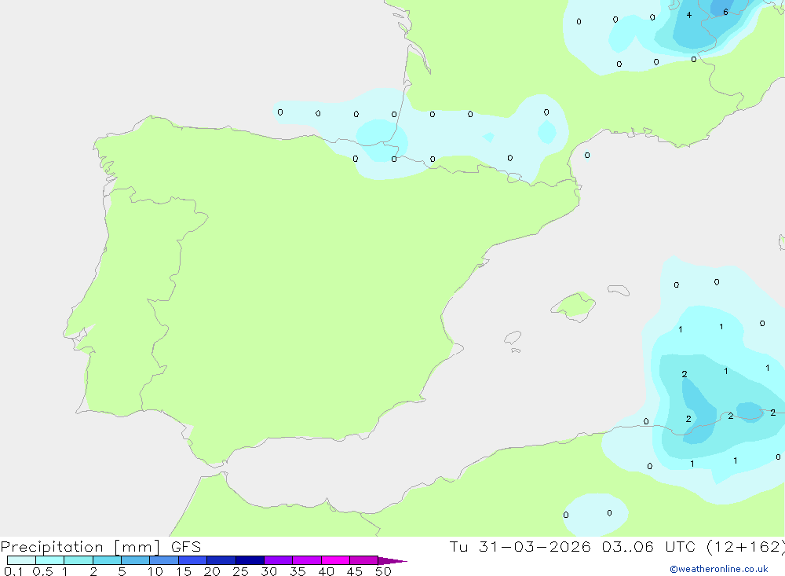Click the legend label "0.1"
Viewport: 785px width, 576px height.
coord(13,571)
